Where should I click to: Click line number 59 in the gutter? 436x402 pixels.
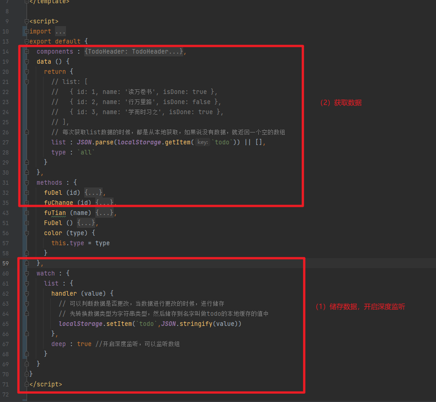click(x=5, y=264)
